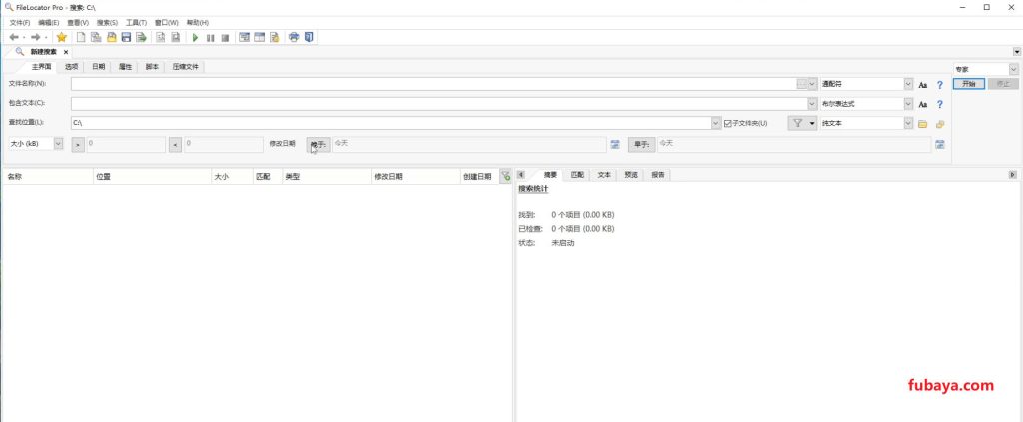Click the green column chooser icon in results header
The height and width of the screenshot is (422, 1023).
click(505, 176)
